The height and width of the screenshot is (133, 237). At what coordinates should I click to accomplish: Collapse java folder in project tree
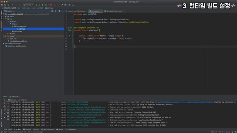(10, 24)
